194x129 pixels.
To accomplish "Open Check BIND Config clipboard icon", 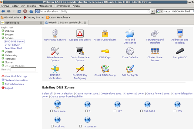I will (105, 69).
